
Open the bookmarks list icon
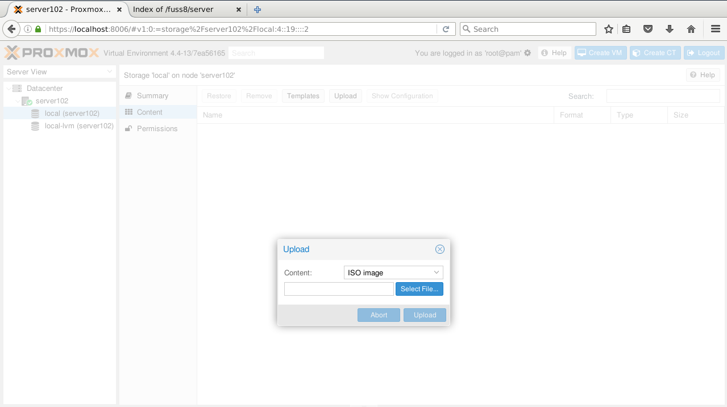click(x=626, y=29)
